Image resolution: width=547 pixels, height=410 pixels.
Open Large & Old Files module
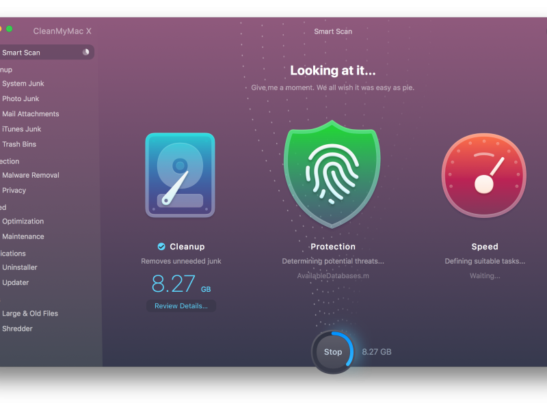[x=30, y=314]
